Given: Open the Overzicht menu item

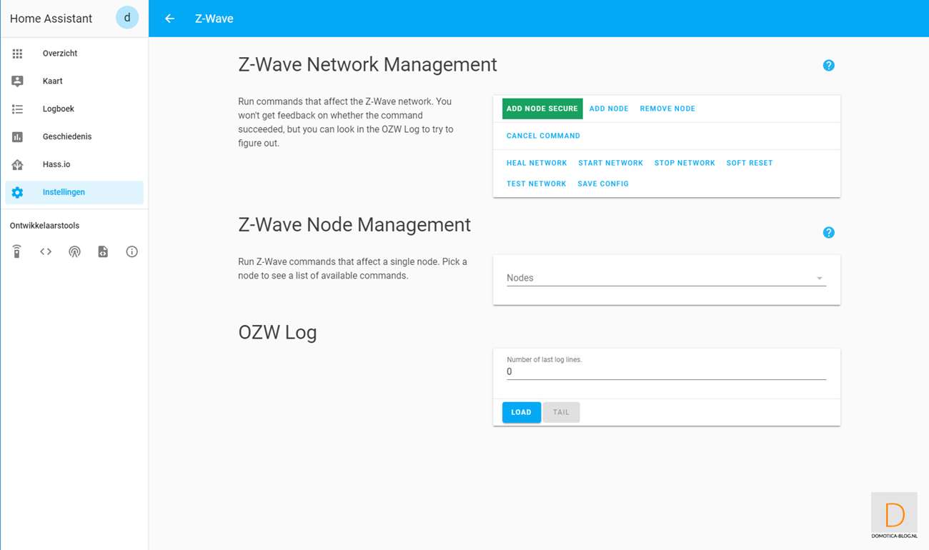Looking at the screenshot, I should [74, 54].
